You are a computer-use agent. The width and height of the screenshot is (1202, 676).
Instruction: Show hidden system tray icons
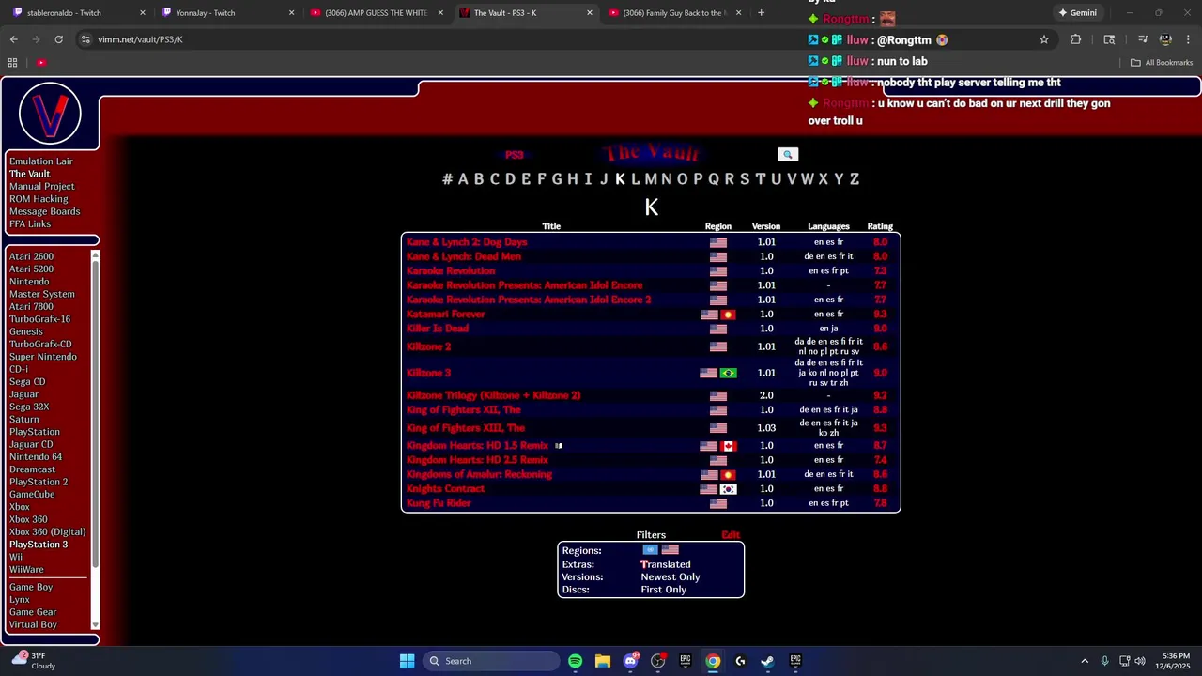click(1085, 661)
